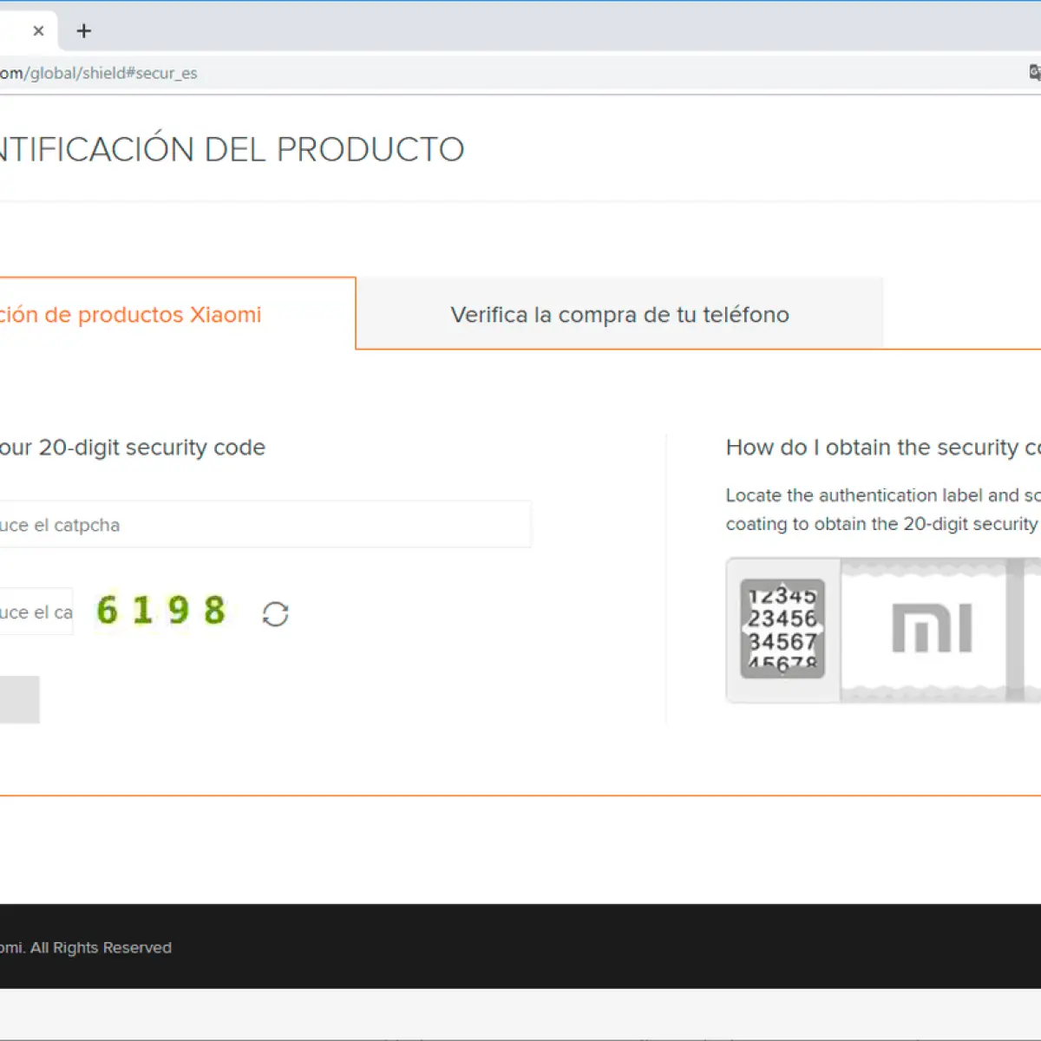Click the Mi logo on label illustration
This screenshot has height=1041, width=1041.
[932, 628]
